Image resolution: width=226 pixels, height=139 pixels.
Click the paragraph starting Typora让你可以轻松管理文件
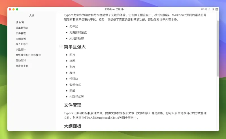pyautogui.click(x=135, y=116)
